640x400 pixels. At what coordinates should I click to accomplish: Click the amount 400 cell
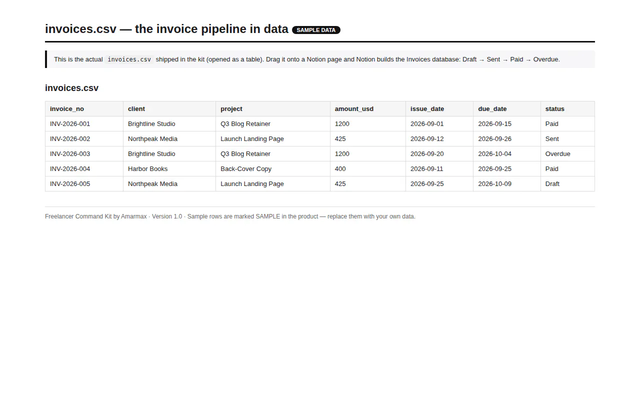click(x=368, y=168)
